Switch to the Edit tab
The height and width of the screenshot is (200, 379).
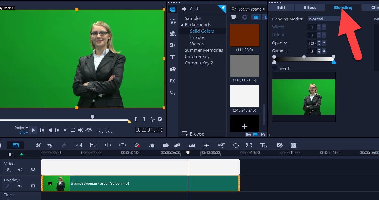coord(281,7)
